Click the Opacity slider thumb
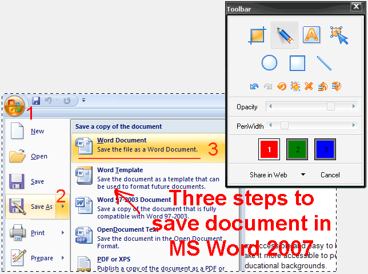The image size is (368, 274). click(331, 106)
